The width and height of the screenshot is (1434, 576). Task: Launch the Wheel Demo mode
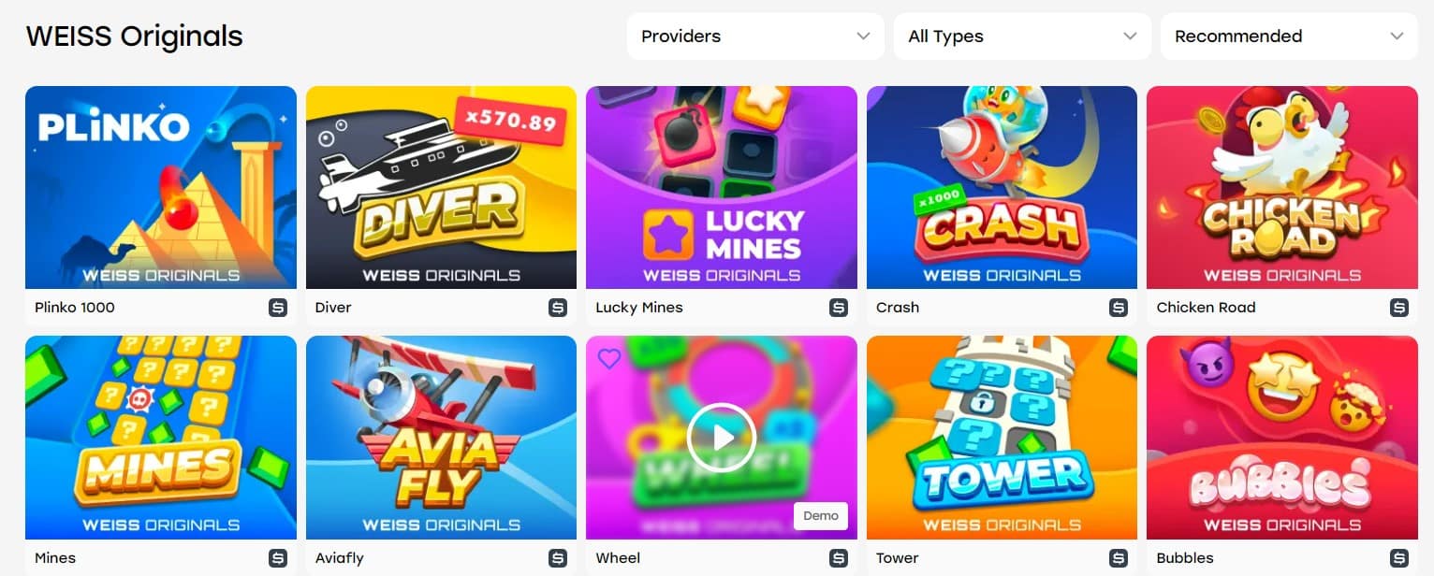821,516
